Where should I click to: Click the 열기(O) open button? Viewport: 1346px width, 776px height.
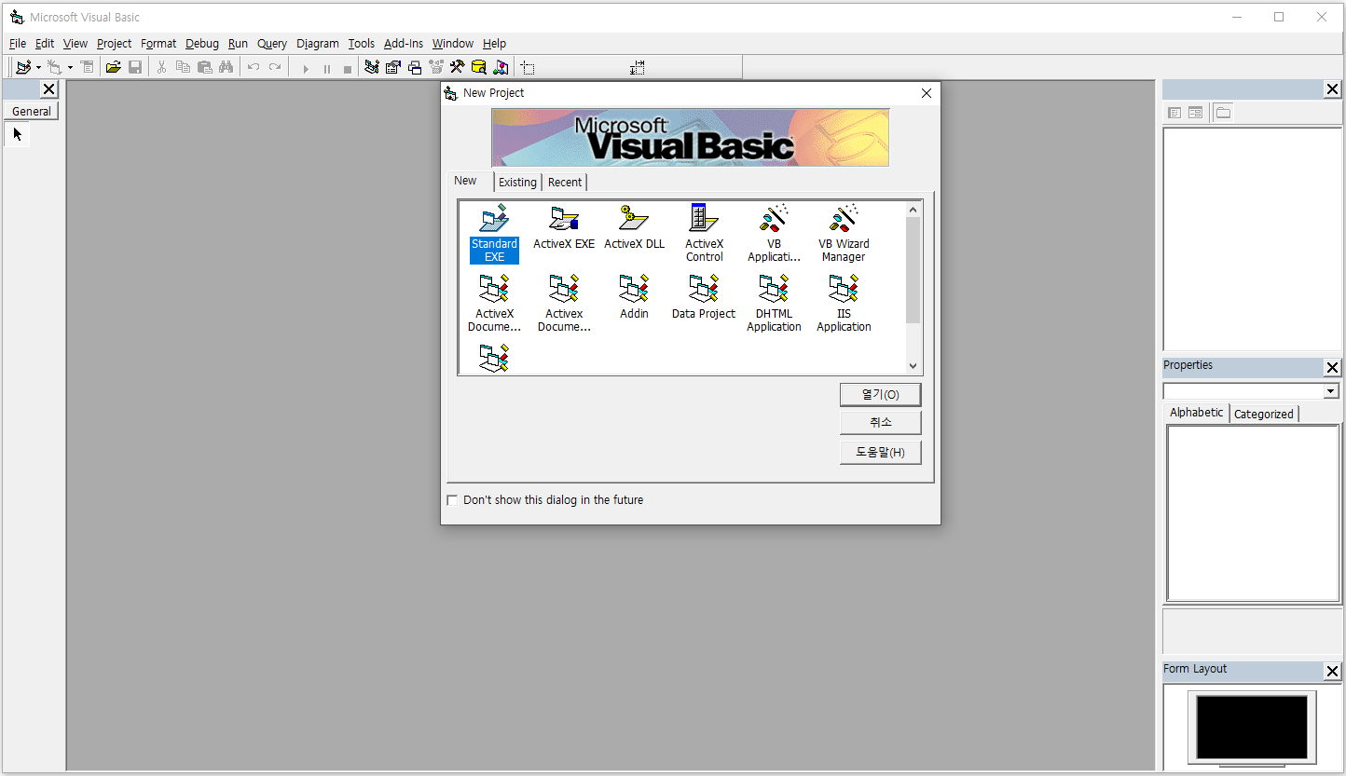pyautogui.click(x=881, y=395)
